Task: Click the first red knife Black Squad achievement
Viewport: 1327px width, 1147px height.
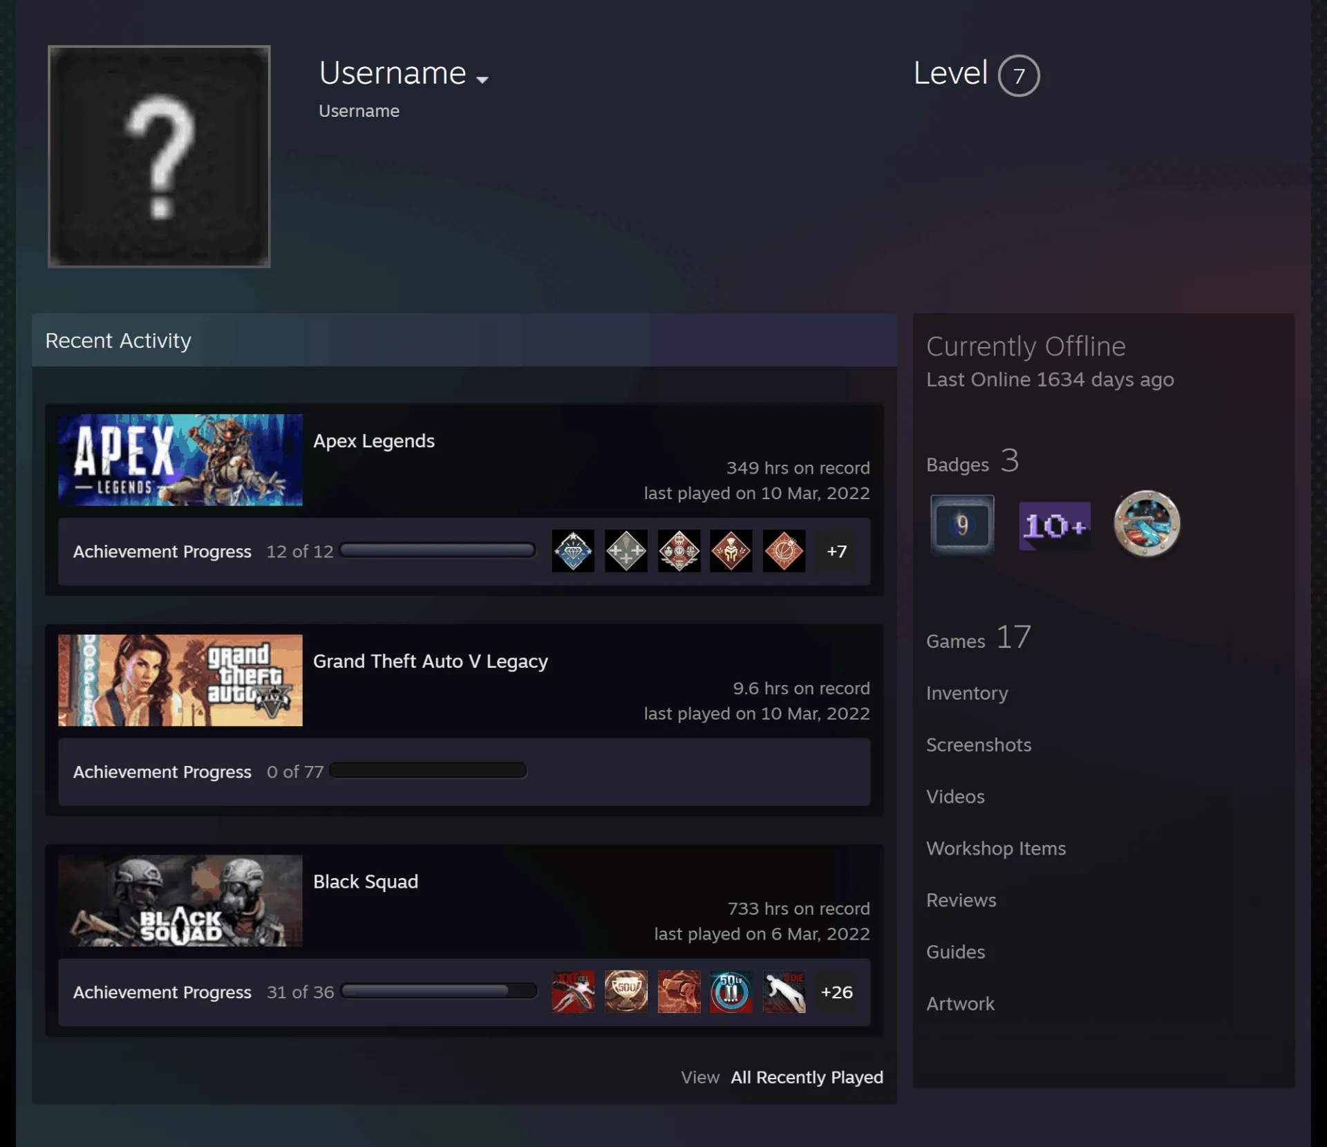Action: pyautogui.click(x=573, y=991)
